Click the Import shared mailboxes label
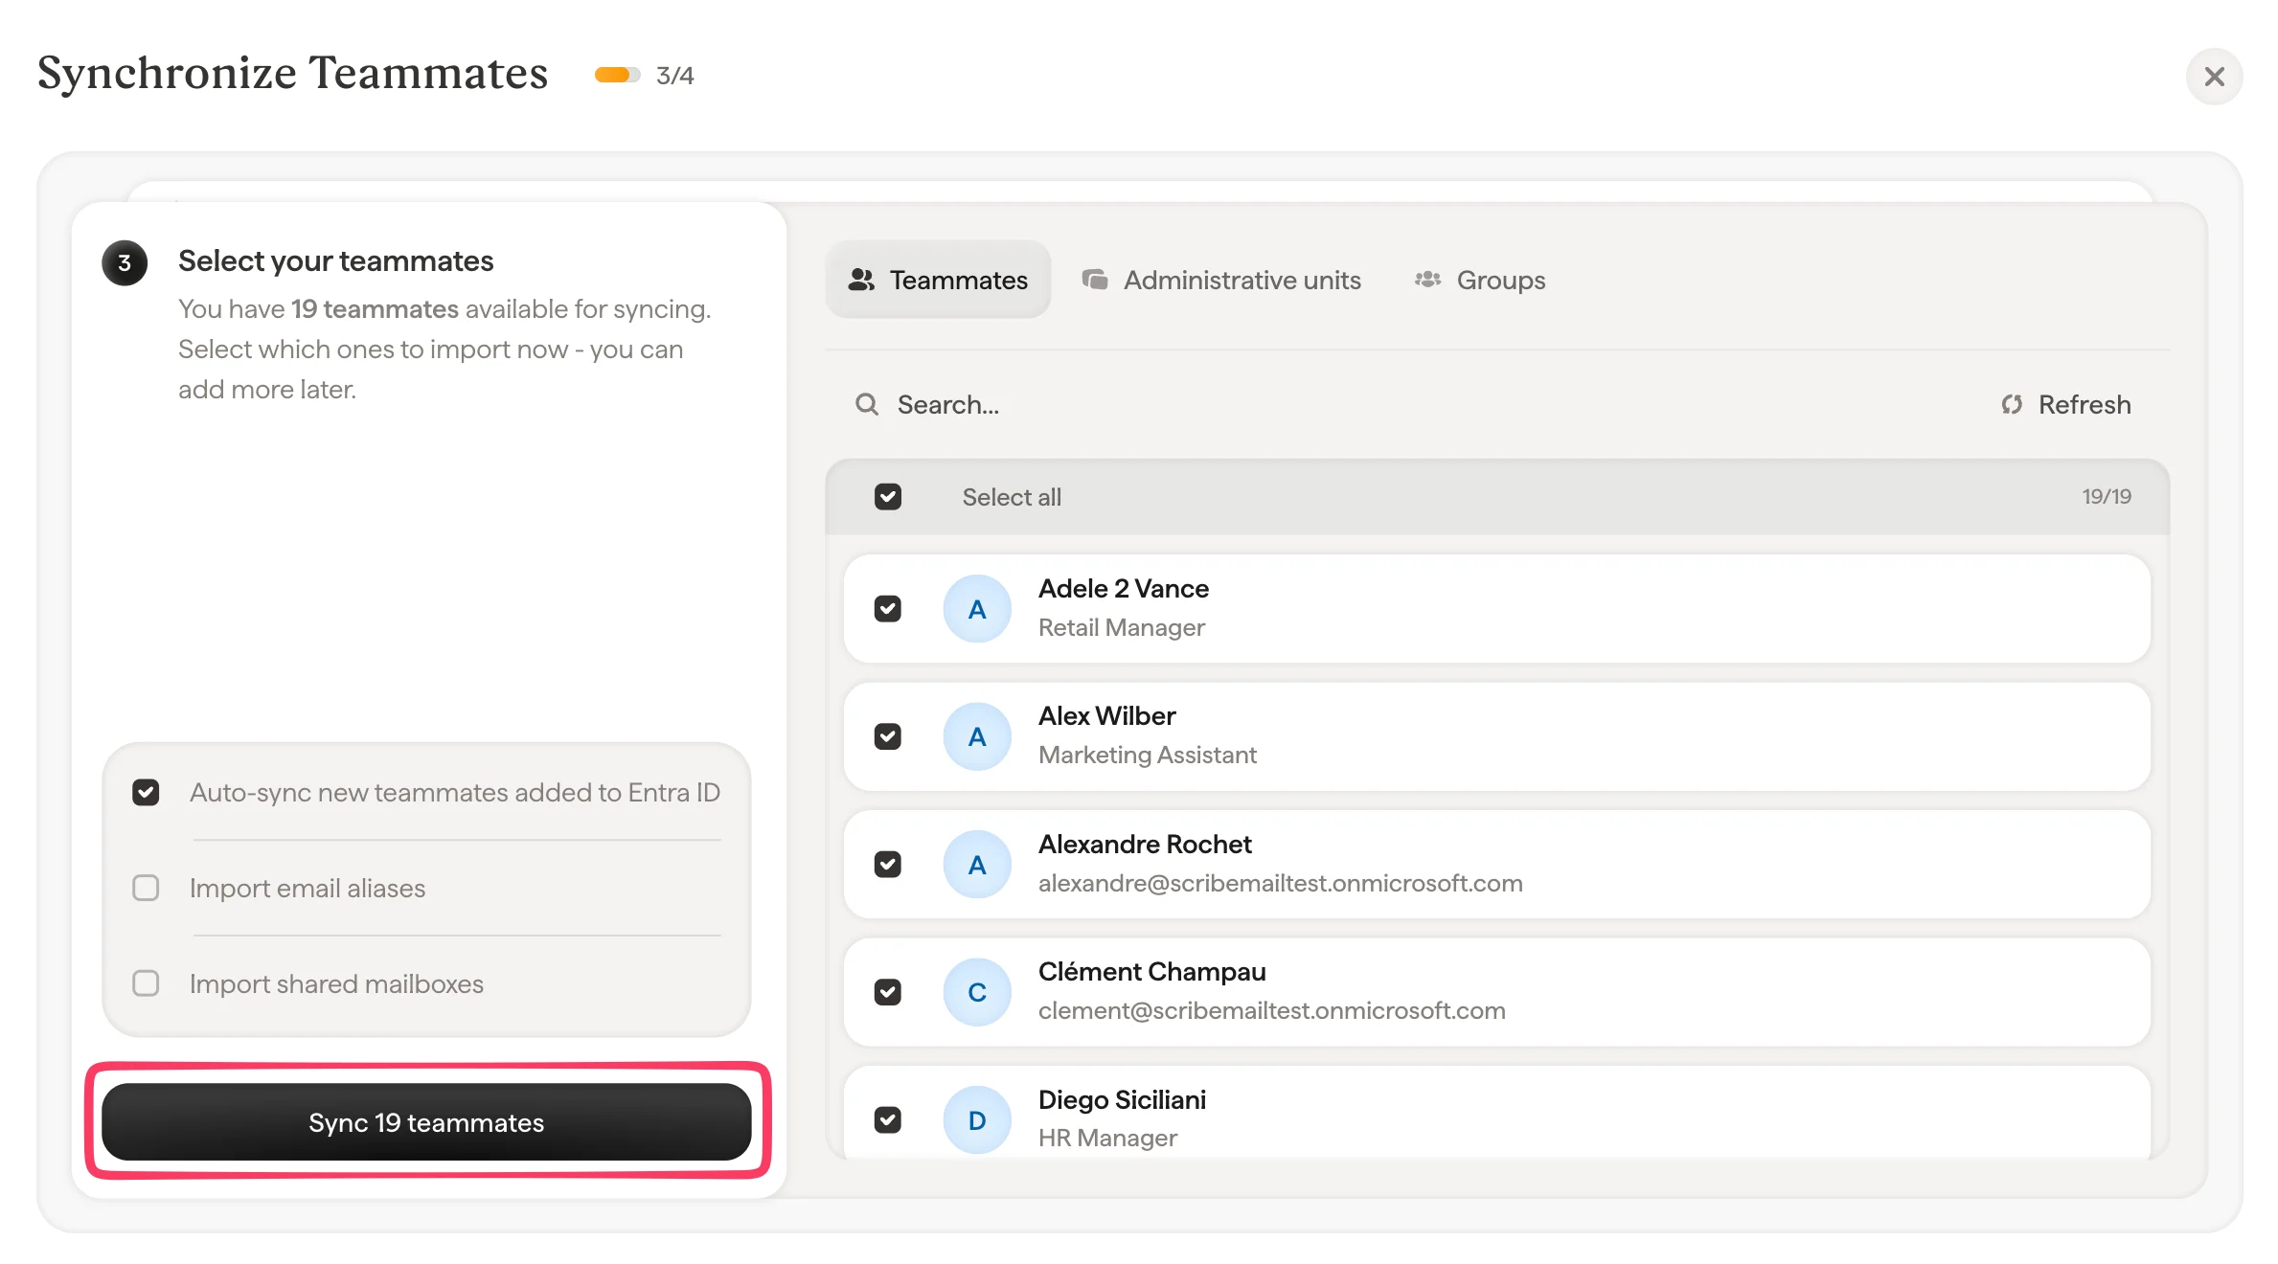The width and height of the screenshot is (2278, 1264). pos(336,984)
